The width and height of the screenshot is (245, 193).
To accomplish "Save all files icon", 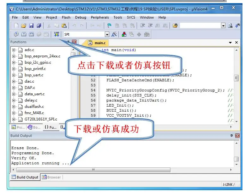I will point(39,26).
